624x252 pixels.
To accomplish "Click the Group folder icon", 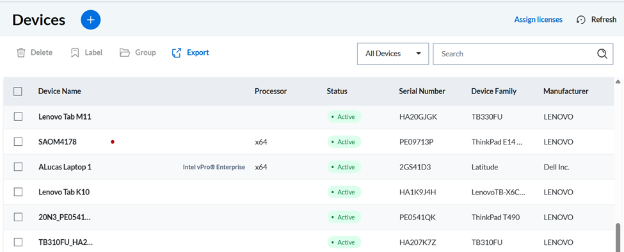I will coord(125,53).
